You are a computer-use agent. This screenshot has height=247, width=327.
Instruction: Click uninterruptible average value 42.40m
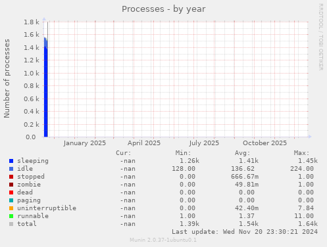[247, 208]
